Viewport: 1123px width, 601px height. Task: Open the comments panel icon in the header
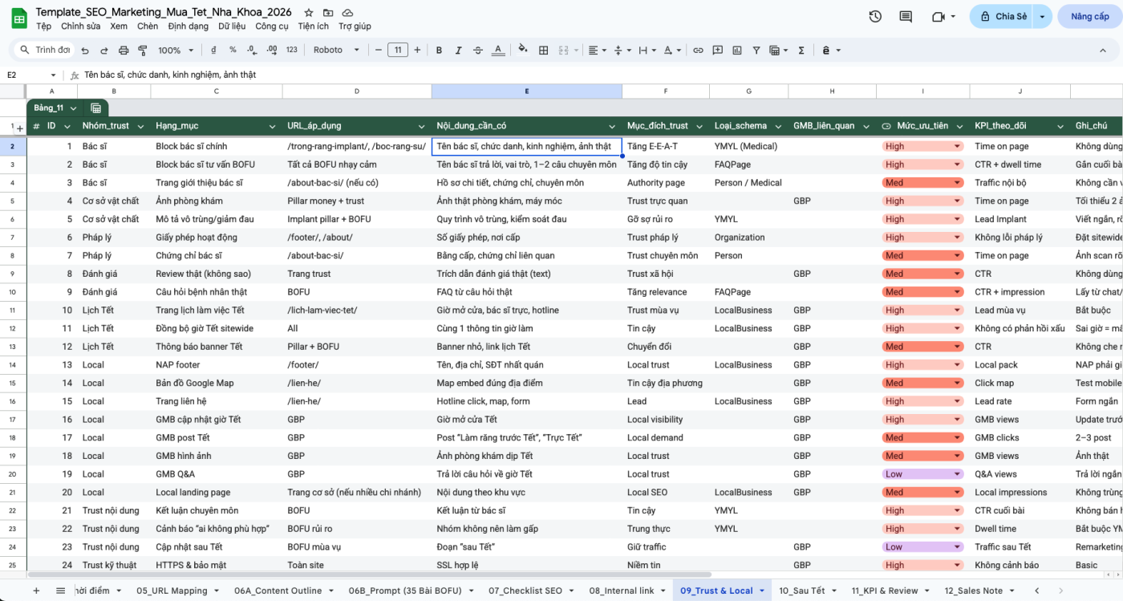pyautogui.click(x=906, y=16)
